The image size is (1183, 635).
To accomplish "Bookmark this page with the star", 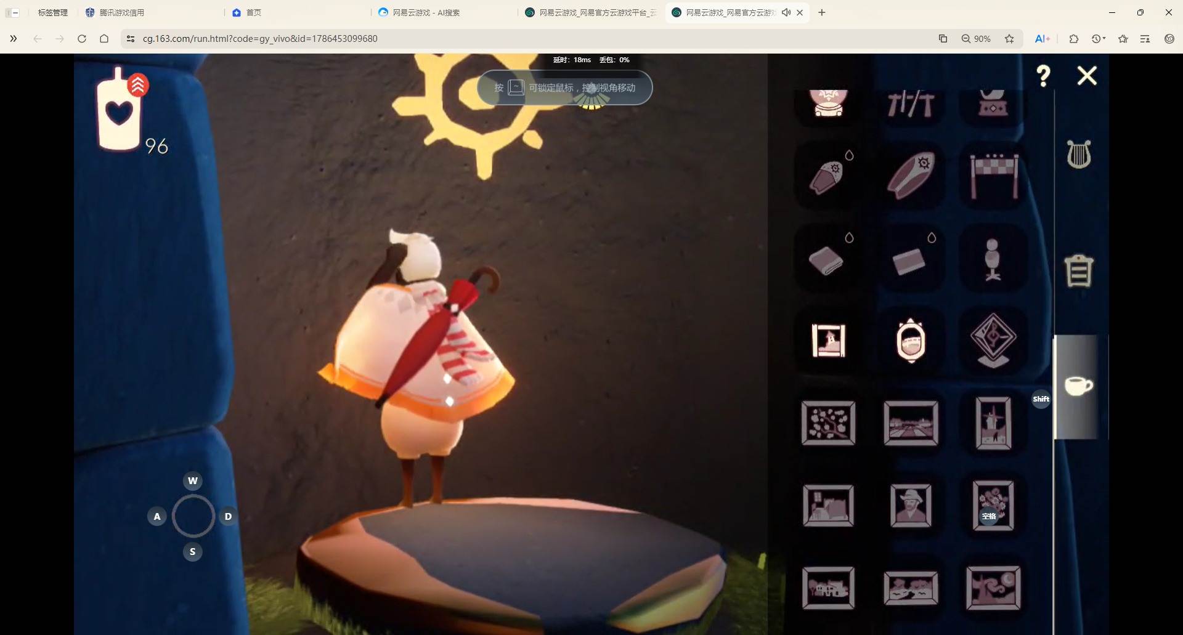I will [x=1009, y=38].
